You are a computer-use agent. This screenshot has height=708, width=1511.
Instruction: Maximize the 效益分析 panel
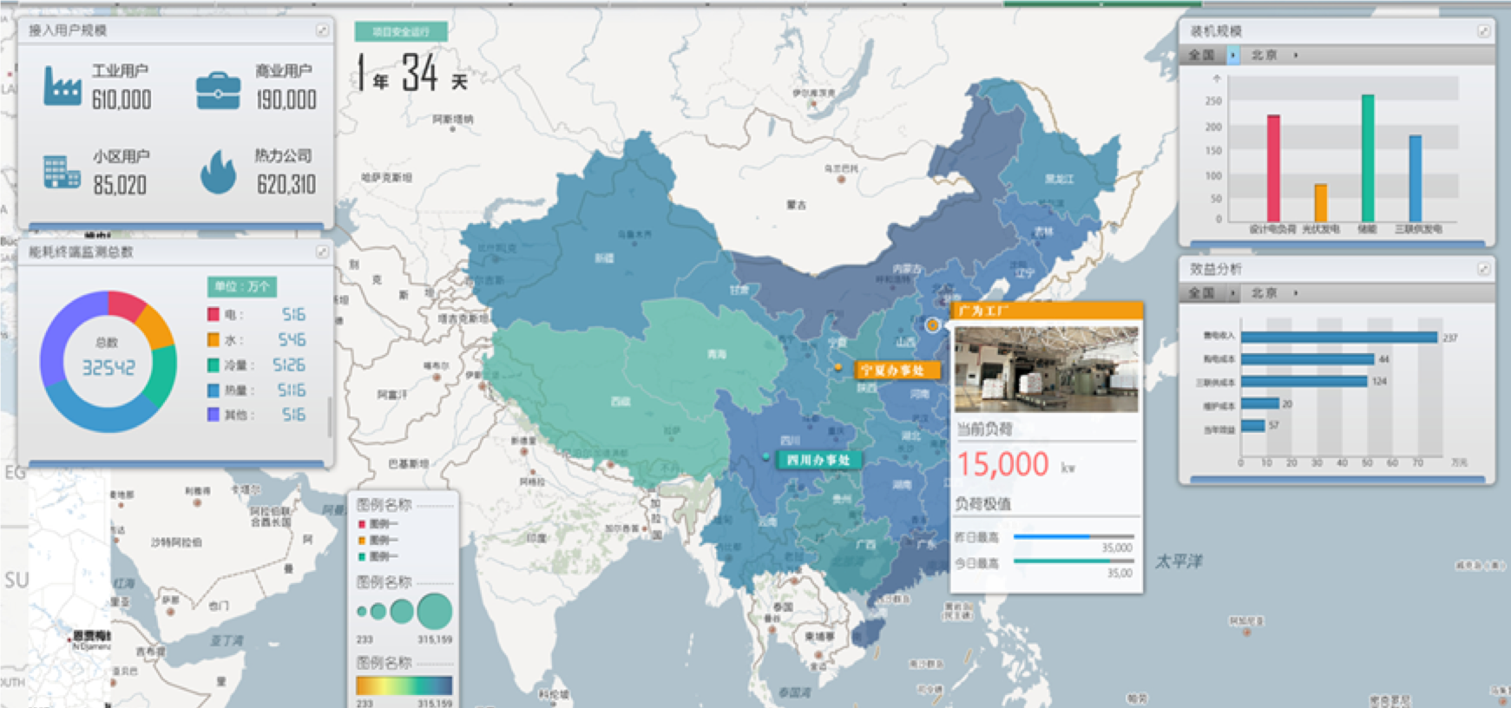[1483, 270]
